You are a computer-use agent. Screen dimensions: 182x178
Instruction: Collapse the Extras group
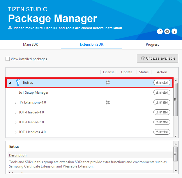point(10,83)
